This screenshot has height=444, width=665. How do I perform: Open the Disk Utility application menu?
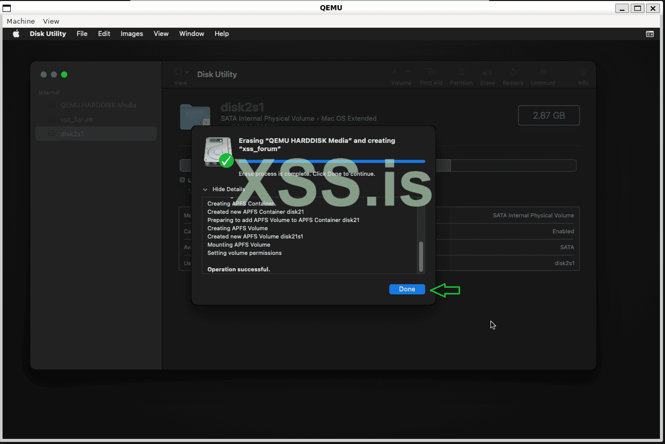click(x=48, y=34)
